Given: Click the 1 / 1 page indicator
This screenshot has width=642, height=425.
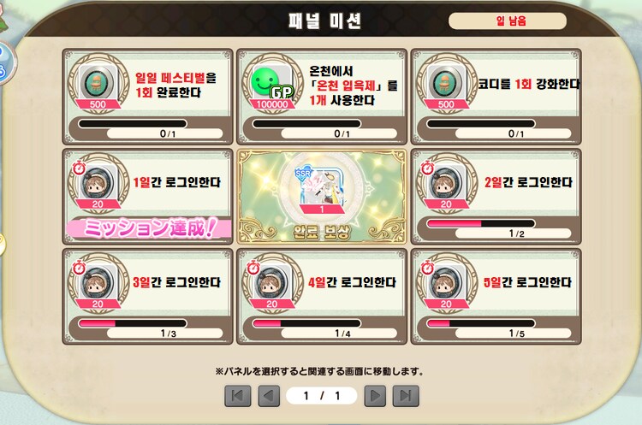Looking at the screenshot, I should click(322, 396).
